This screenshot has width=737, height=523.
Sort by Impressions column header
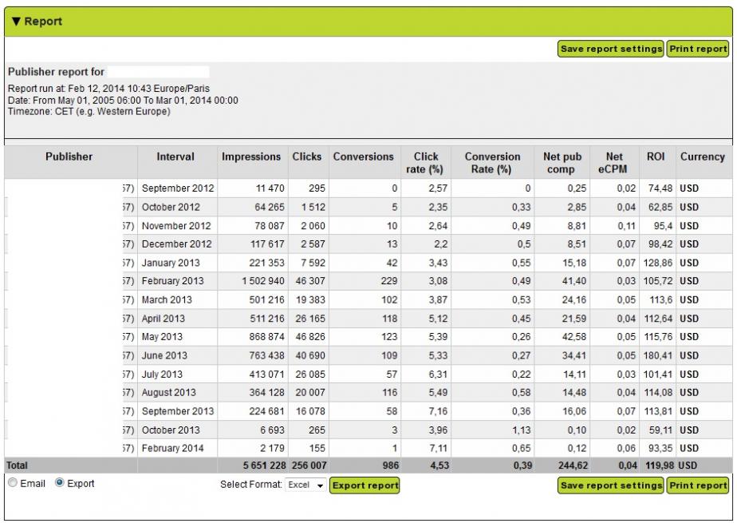[x=251, y=157]
